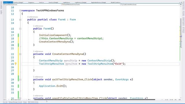Click the vertical scrollbar up arrow
This screenshot has height=104, width=185.
click(181, 7)
